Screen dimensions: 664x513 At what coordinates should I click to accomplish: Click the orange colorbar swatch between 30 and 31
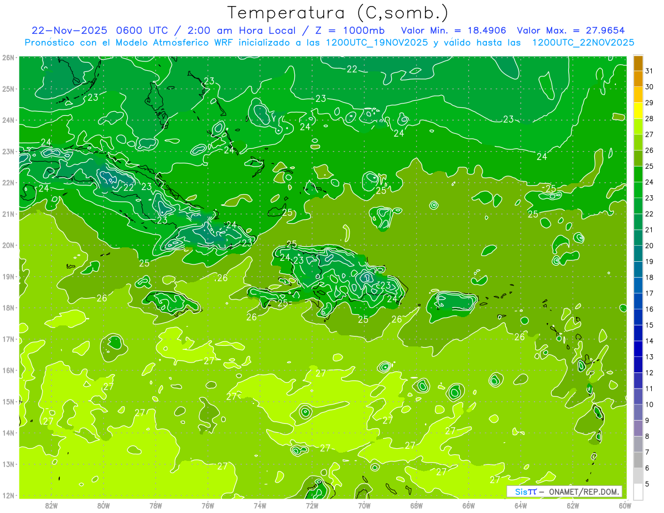coord(638,79)
